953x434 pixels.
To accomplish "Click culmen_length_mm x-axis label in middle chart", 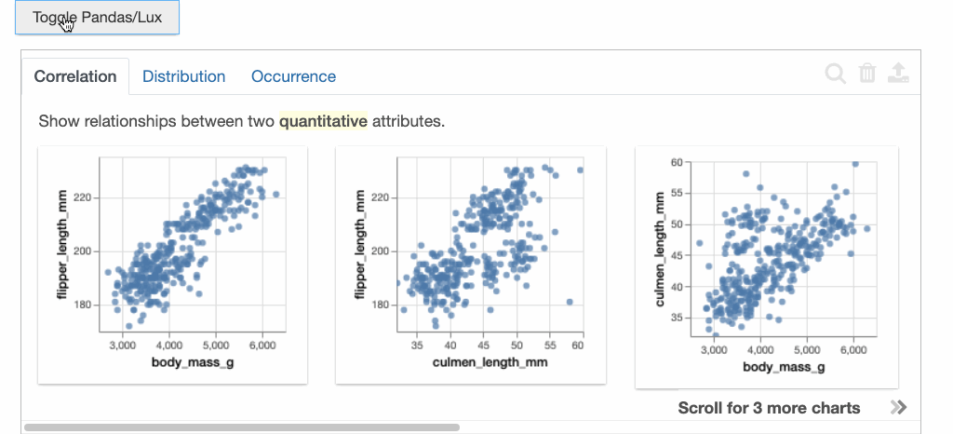I will [490, 362].
